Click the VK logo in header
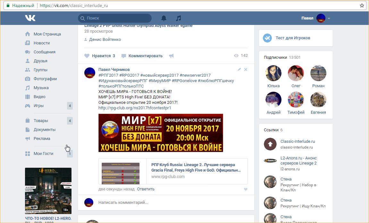Screen dimensions: 369x223 click(x=30, y=18)
